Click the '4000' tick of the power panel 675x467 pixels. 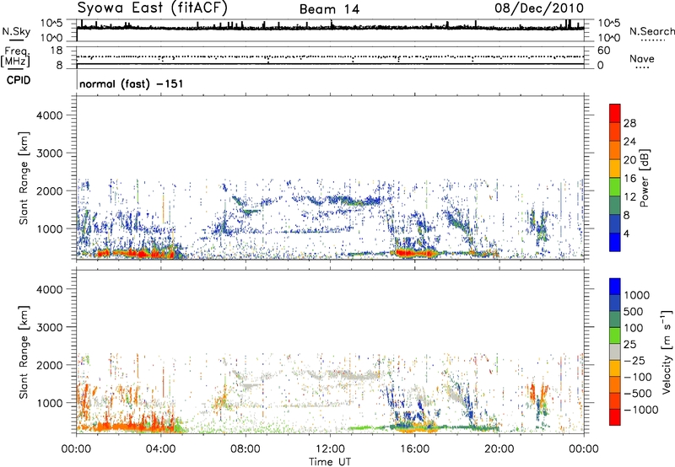coord(50,115)
